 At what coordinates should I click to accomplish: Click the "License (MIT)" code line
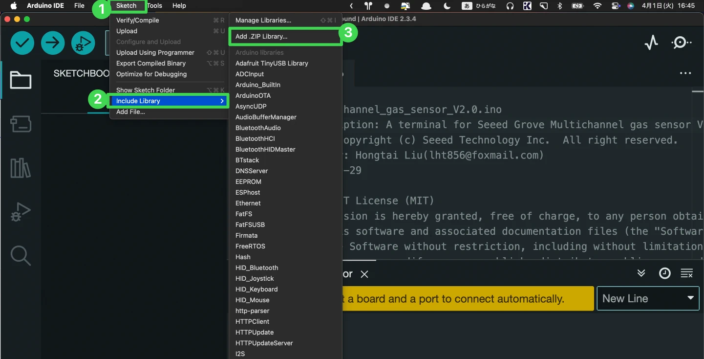click(x=388, y=201)
